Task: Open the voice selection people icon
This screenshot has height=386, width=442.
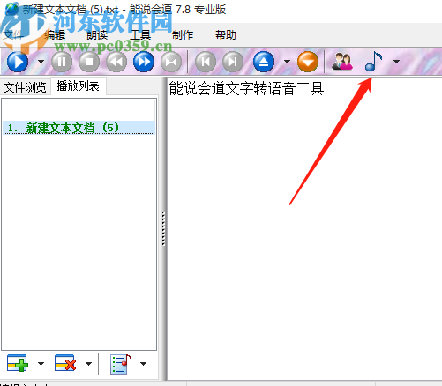Action: (x=342, y=62)
